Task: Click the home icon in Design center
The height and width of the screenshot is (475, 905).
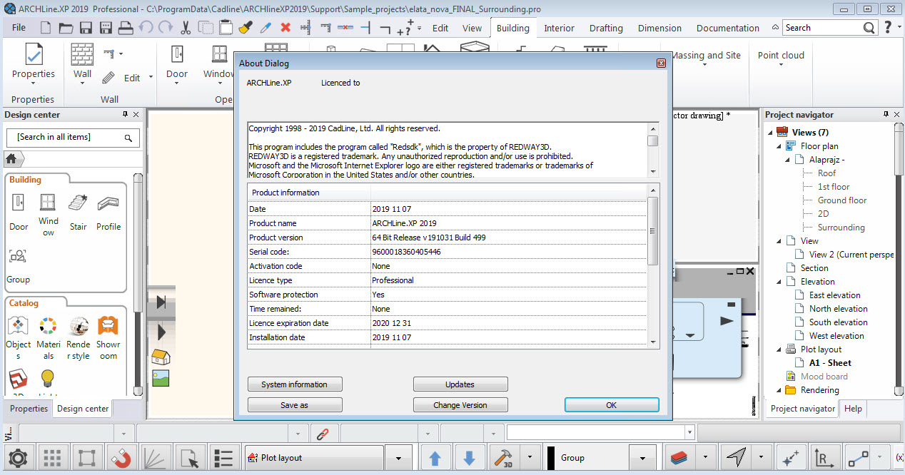Action: (x=11, y=158)
